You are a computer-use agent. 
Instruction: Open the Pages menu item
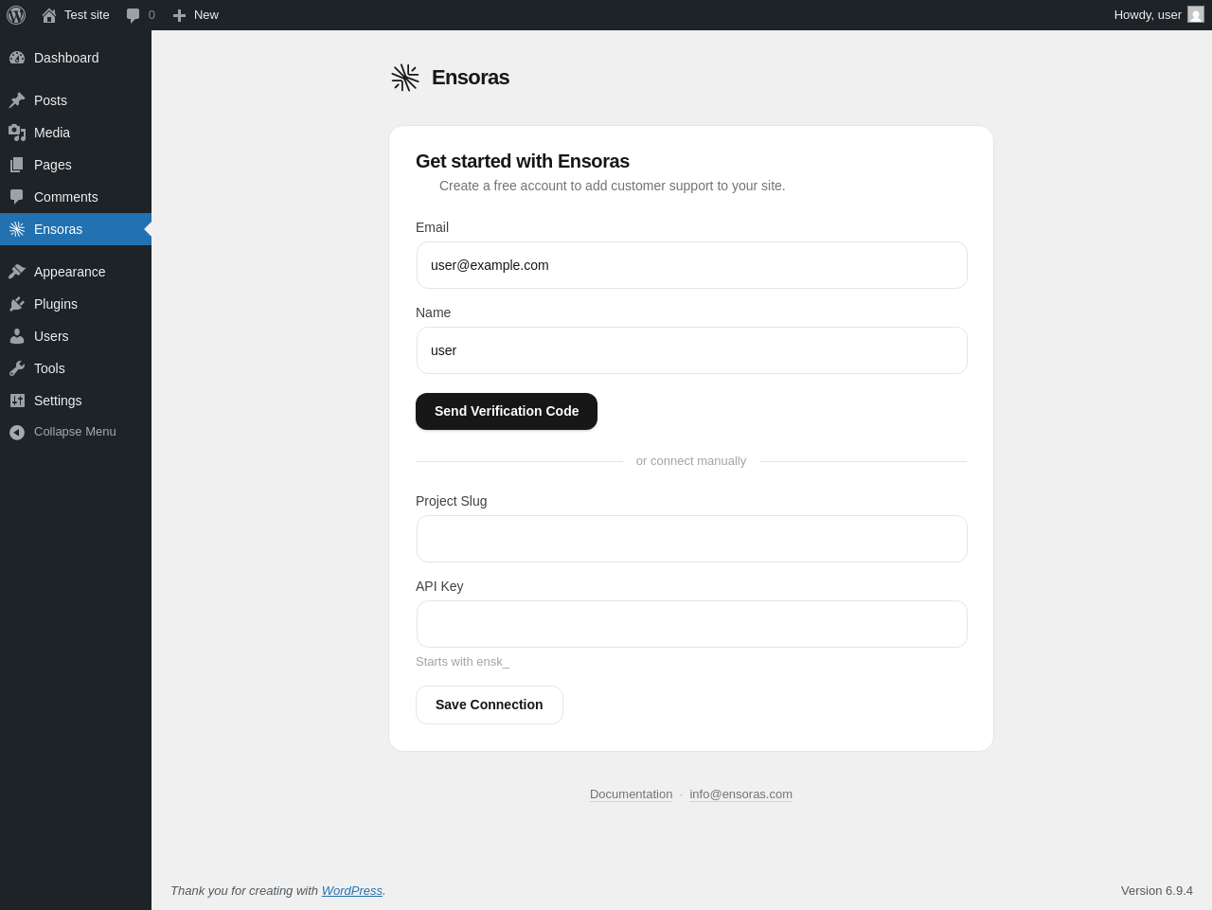coord(53,165)
